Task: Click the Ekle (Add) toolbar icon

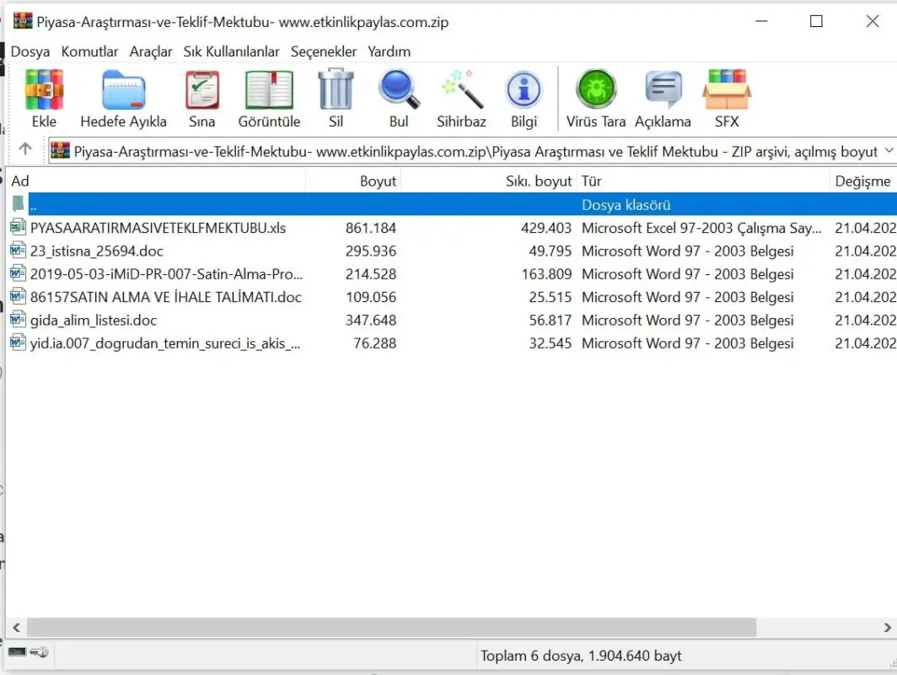Action: tap(44, 90)
